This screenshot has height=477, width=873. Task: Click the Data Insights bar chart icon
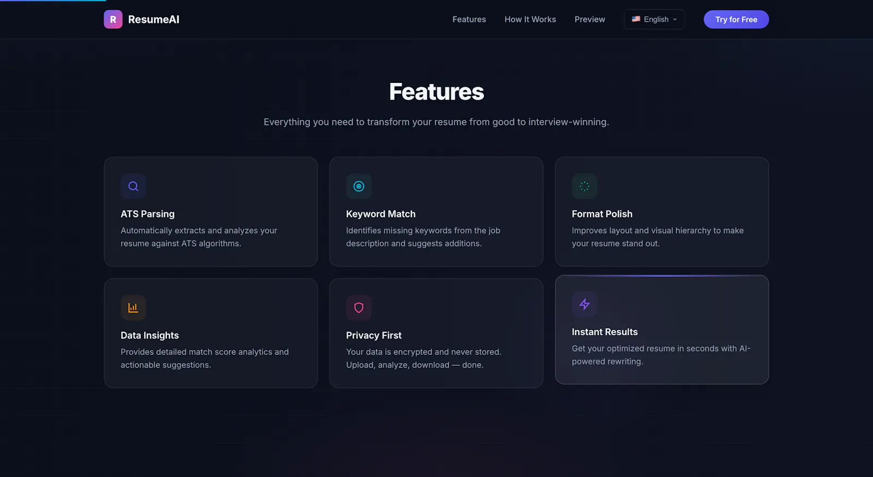point(133,307)
